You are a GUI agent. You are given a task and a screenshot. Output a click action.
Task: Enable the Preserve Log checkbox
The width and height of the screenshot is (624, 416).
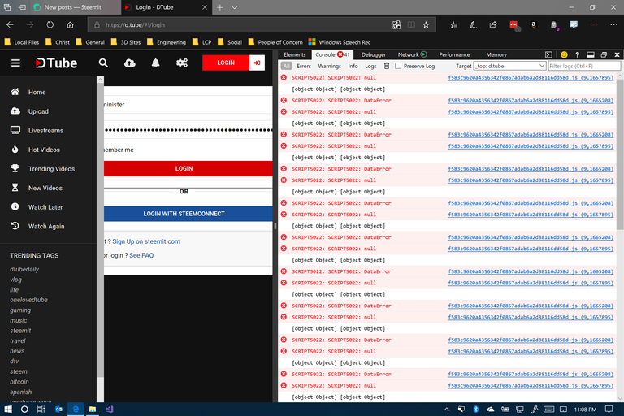tap(398, 66)
